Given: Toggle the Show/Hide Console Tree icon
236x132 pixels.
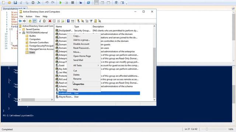Looking at the screenshot, I should [34, 21].
